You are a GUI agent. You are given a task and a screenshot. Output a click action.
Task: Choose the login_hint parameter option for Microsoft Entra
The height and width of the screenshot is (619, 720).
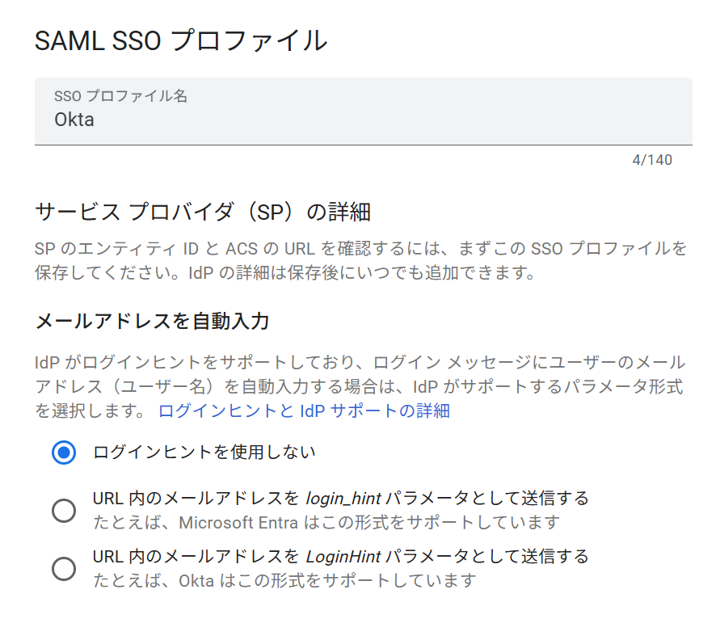[64, 511]
